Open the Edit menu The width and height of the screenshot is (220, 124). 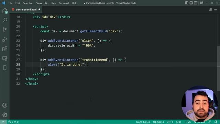(18, 3)
